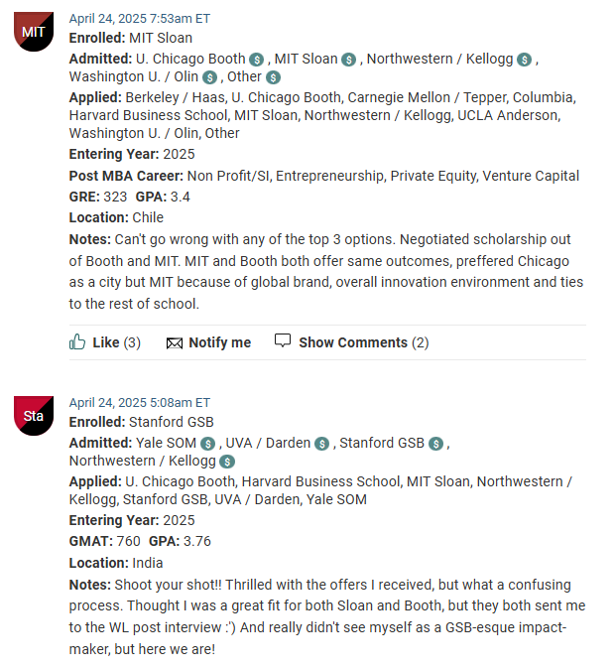The height and width of the screenshot is (669, 616).
Task: Click scholarship icon after Washington U. / Olin
Action: 209,77
